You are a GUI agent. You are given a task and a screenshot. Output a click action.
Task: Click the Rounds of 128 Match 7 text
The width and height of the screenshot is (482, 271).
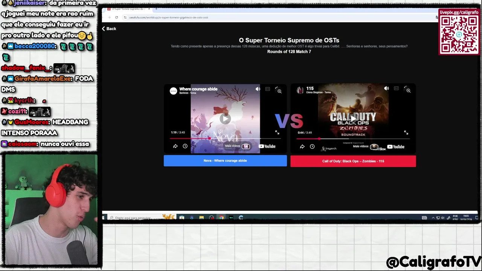click(289, 52)
